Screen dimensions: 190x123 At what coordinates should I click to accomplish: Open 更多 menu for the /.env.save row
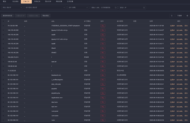[x=186, y=116]
